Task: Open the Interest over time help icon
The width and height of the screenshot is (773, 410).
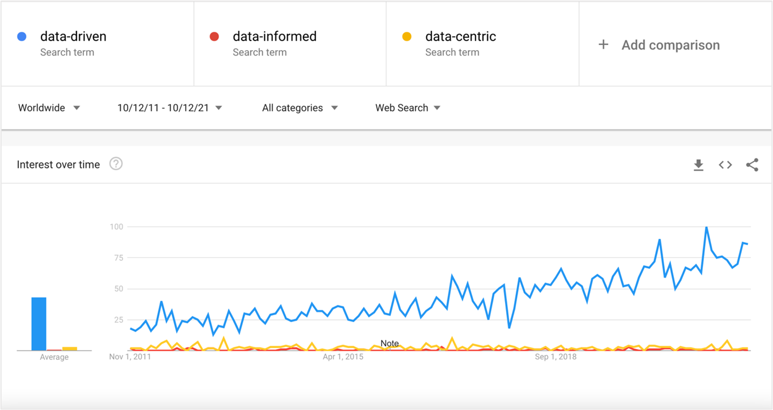Action: coord(116,164)
